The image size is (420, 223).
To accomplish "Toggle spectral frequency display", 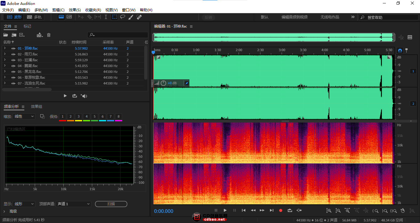I will pyautogui.click(x=61, y=17).
